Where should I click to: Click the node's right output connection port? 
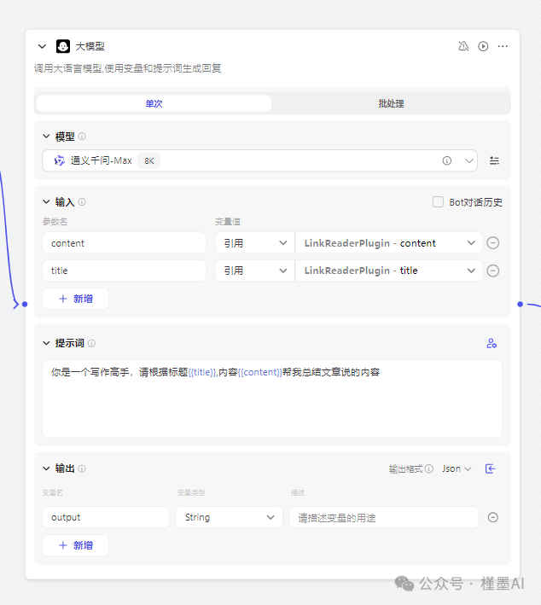click(x=521, y=304)
